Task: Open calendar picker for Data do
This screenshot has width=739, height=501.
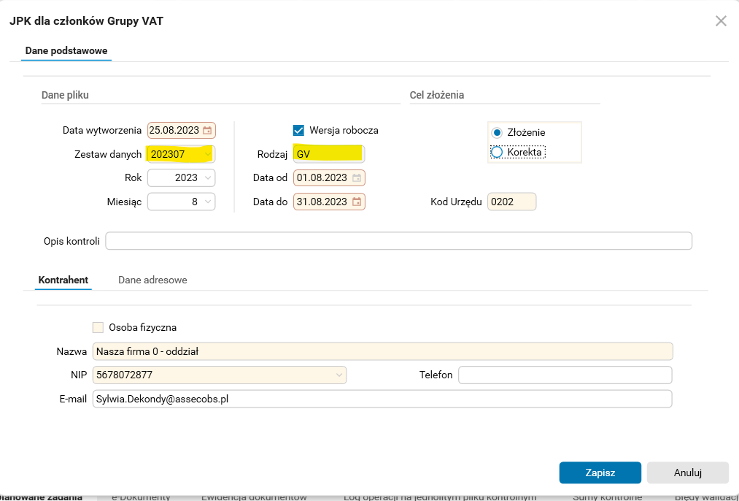Action: point(357,202)
